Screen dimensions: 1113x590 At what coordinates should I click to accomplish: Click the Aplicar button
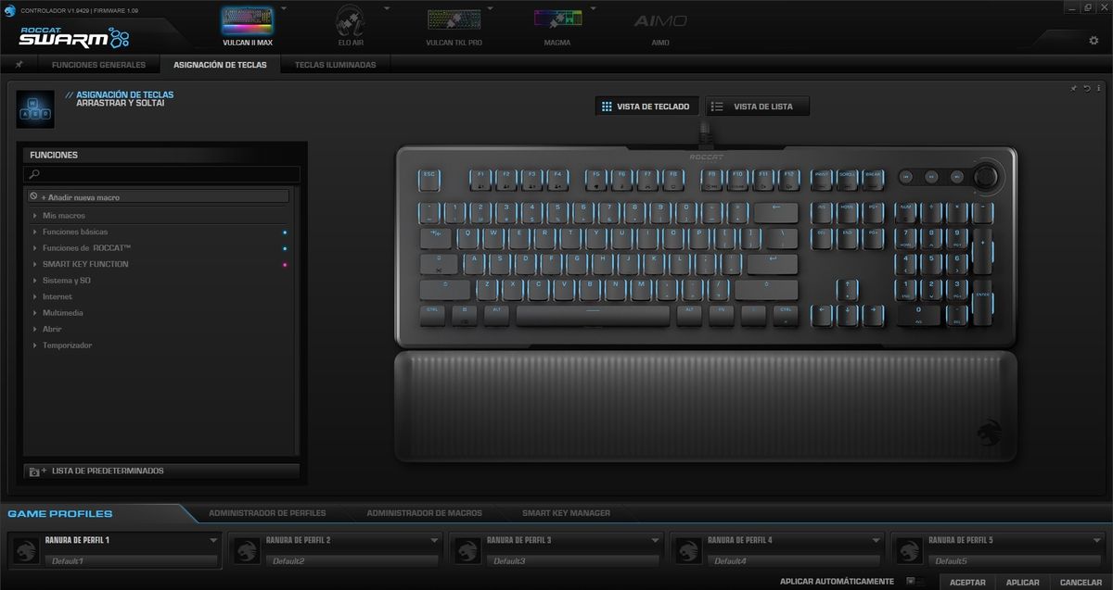click(1023, 582)
